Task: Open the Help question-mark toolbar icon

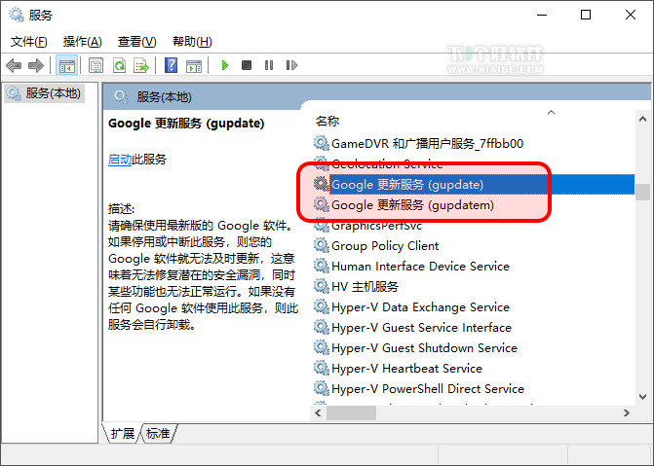Action: click(x=171, y=65)
